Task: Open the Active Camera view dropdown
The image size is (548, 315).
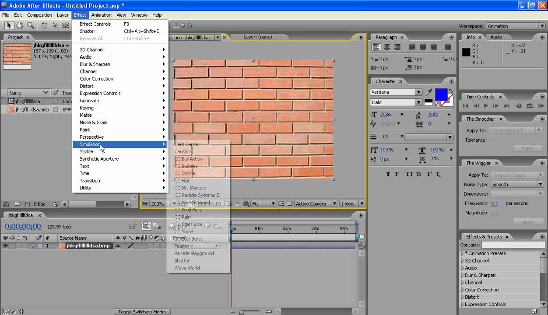Action: point(315,203)
